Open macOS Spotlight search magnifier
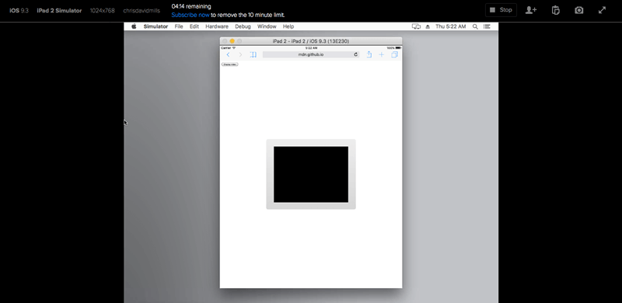This screenshot has width=622, height=303. [475, 26]
